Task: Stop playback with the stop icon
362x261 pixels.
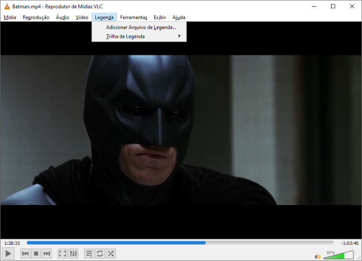Action: pyautogui.click(x=36, y=254)
